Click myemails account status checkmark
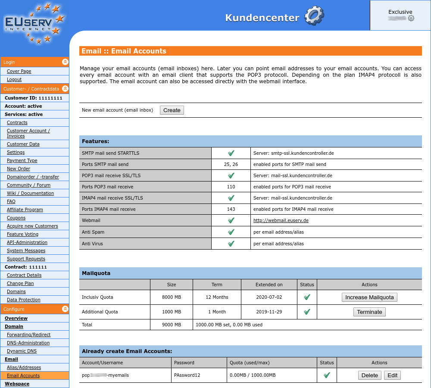The width and height of the screenshot is (431, 388). (327, 375)
